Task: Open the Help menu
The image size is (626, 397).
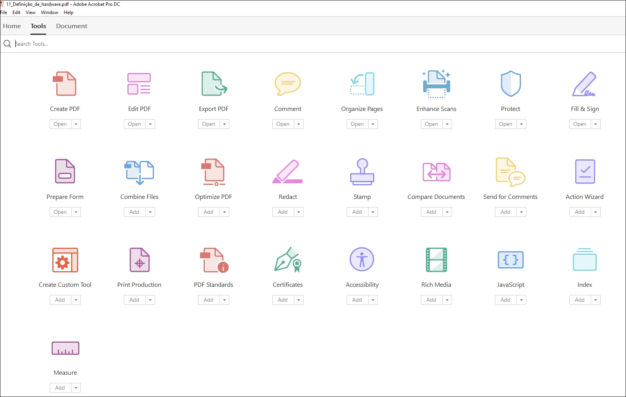Action: [x=68, y=13]
